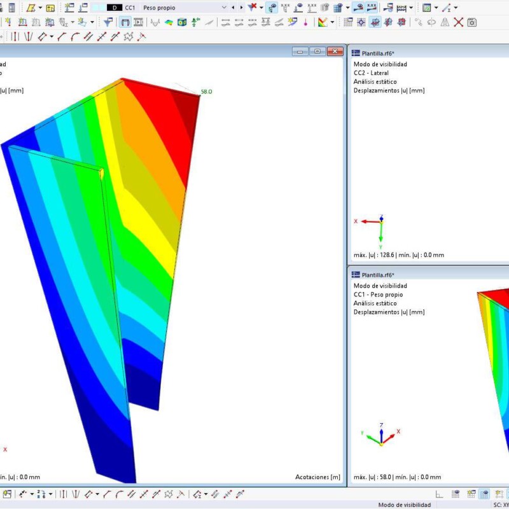
Task: Open the load case Peso propio dropdown
Action: point(224,8)
